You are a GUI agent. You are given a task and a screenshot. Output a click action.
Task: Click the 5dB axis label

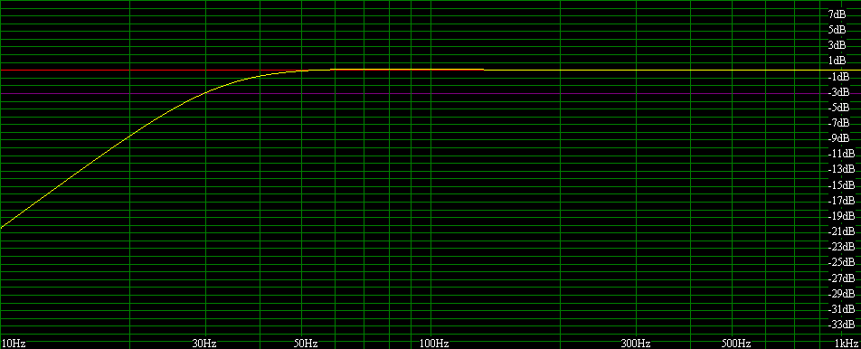pyautogui.click(x=837, y=29)
